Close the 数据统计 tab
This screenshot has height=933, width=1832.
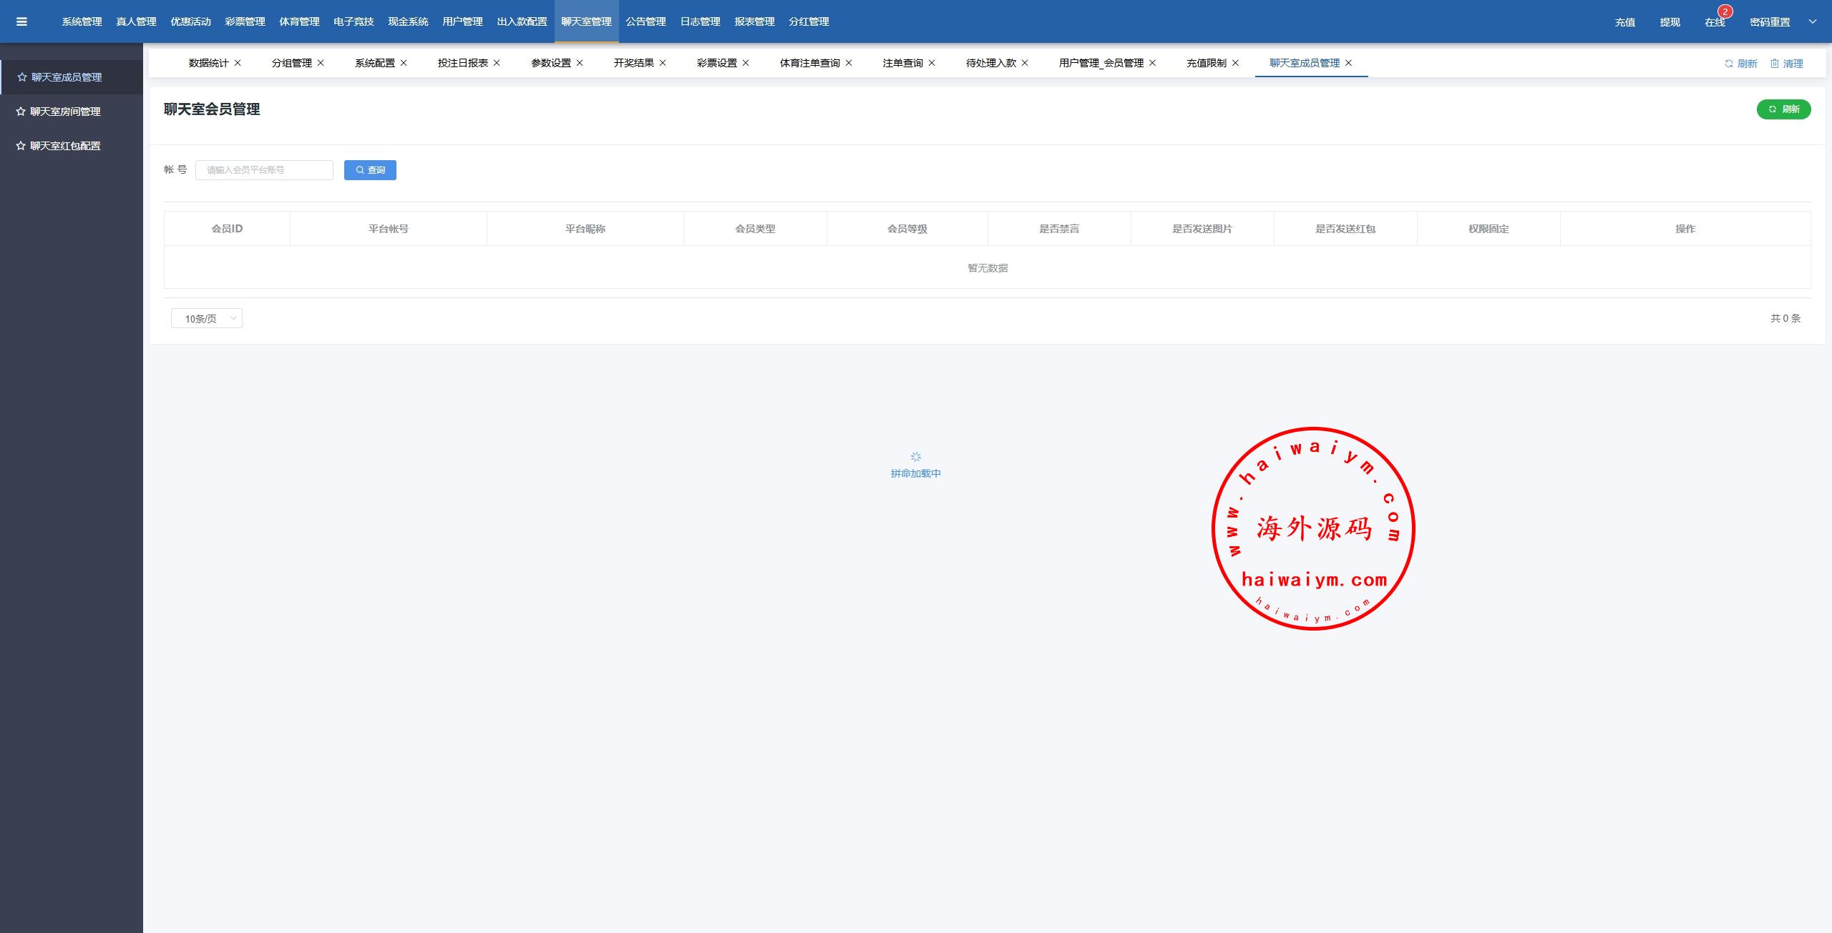click(x=238, y=63)
